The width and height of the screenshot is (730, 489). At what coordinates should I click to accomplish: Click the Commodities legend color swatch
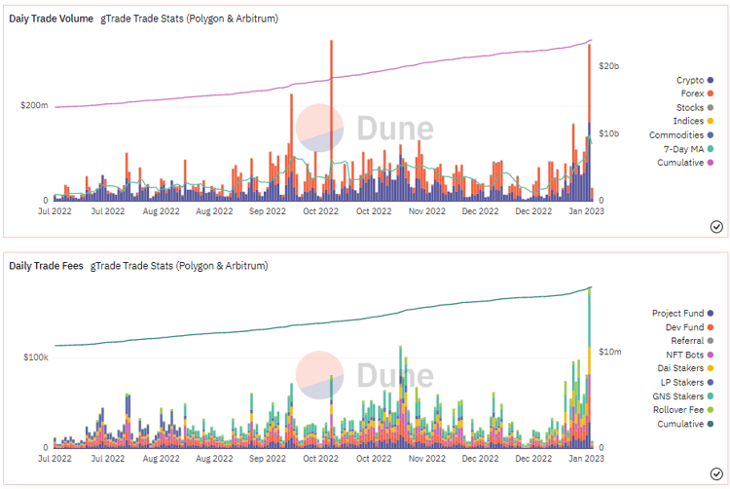[x=712, y=134]
